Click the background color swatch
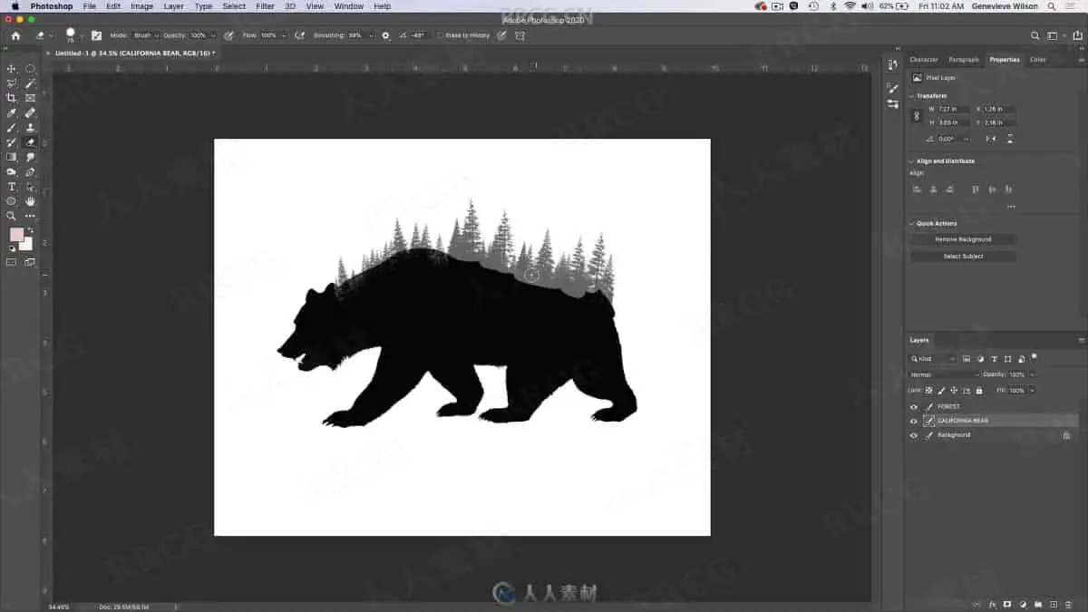The height and width of the screenshot is (612, 1088). [26, 244]
